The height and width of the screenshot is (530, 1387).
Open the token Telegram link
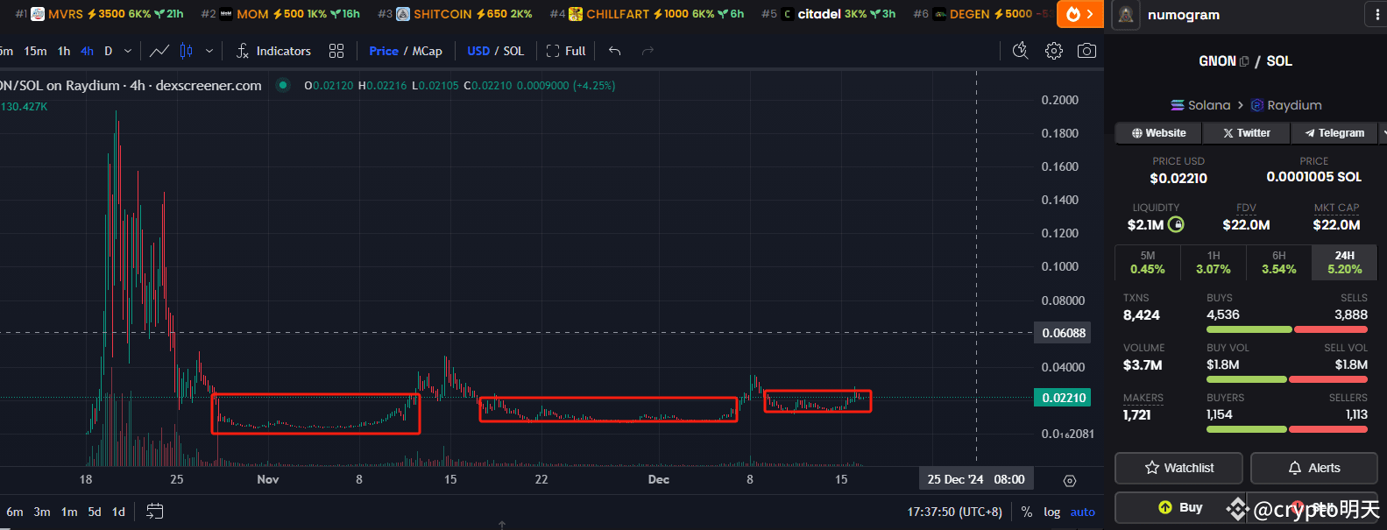coord(1334,133)
